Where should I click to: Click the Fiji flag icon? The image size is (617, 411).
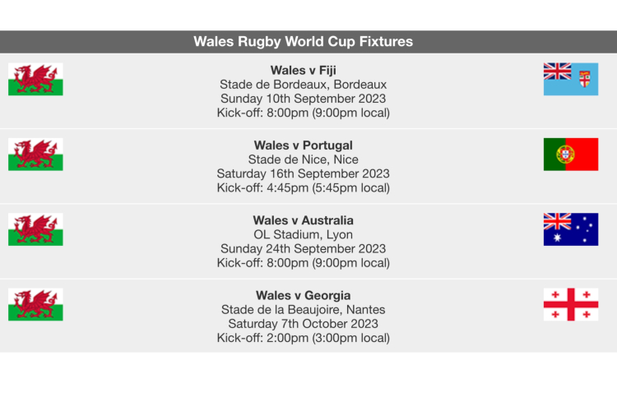(x=570, y=80)
